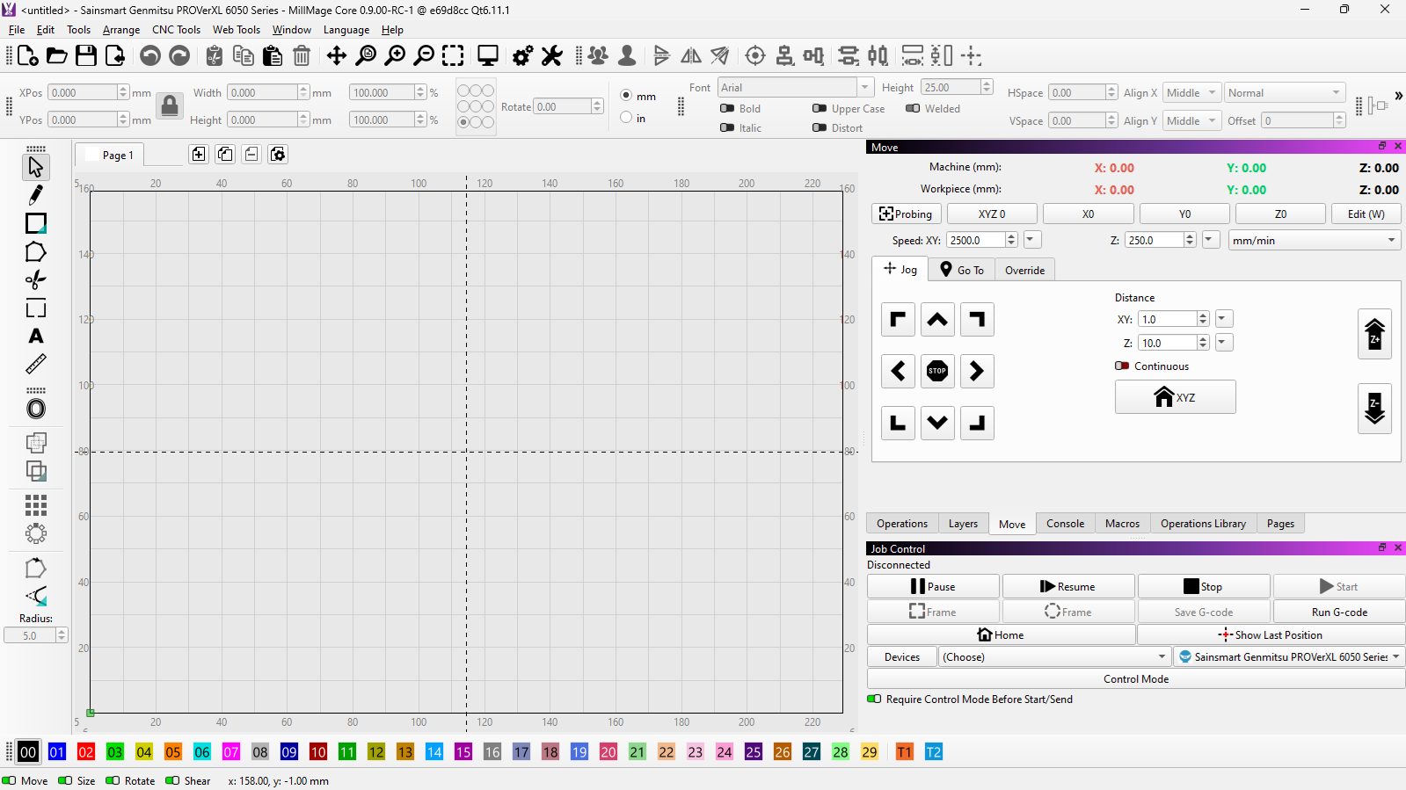Select the mm units radio button
Image resolution: width=1406 pixels, height=790 pixels.
tap(626, 96)
